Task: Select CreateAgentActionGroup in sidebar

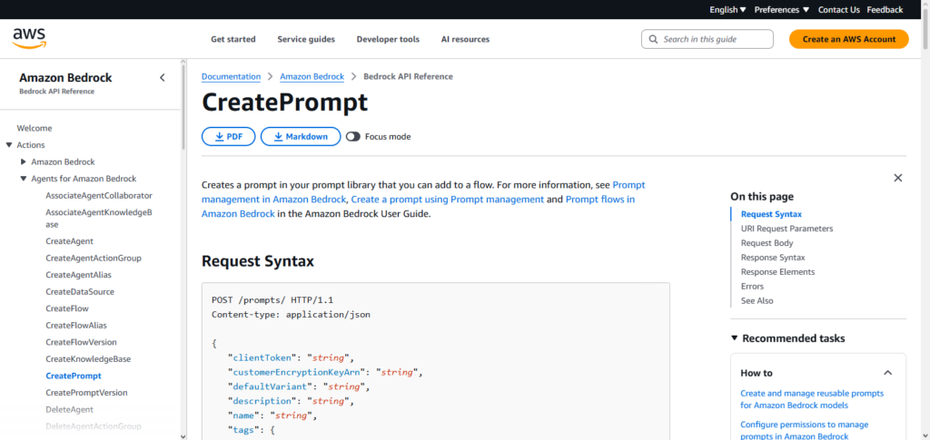Action: [94, 259]
